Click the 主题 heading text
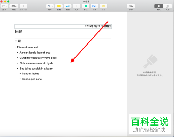This screenshot has height=137, width=174. (18, 41)
